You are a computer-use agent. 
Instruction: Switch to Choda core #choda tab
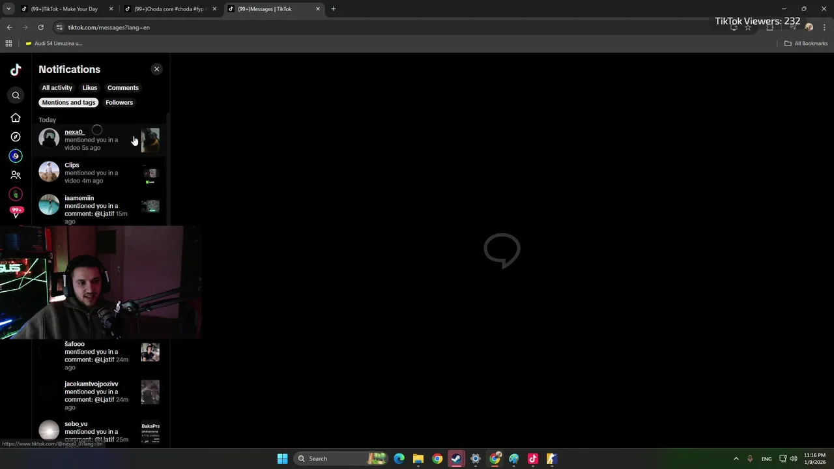click(x=169, y=9)
